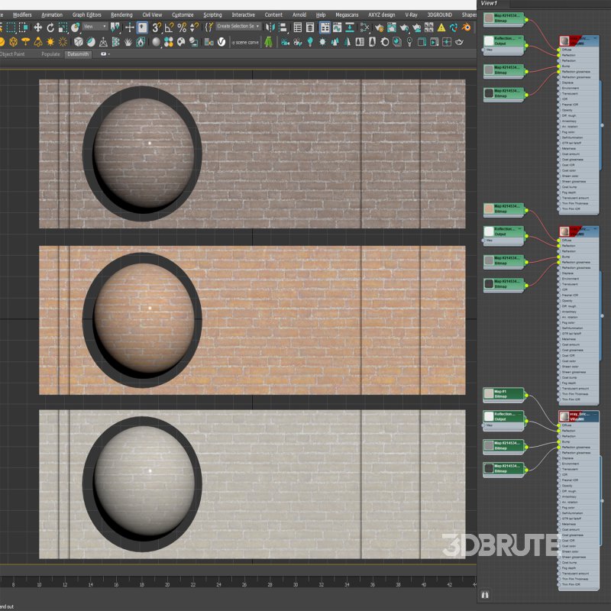
Task: Toggle the 3D Snaps button
Action: pos(157,27)
